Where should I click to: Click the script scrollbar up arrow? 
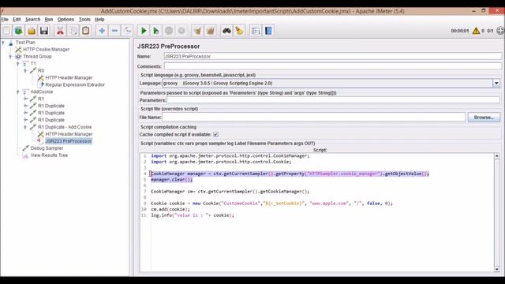pyautogui.click(x=497, y=156)
